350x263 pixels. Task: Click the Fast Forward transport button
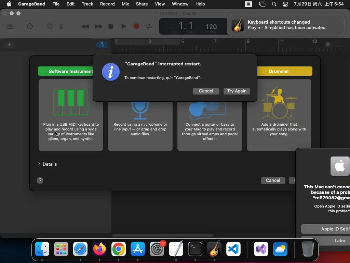(x=98, y=27)
